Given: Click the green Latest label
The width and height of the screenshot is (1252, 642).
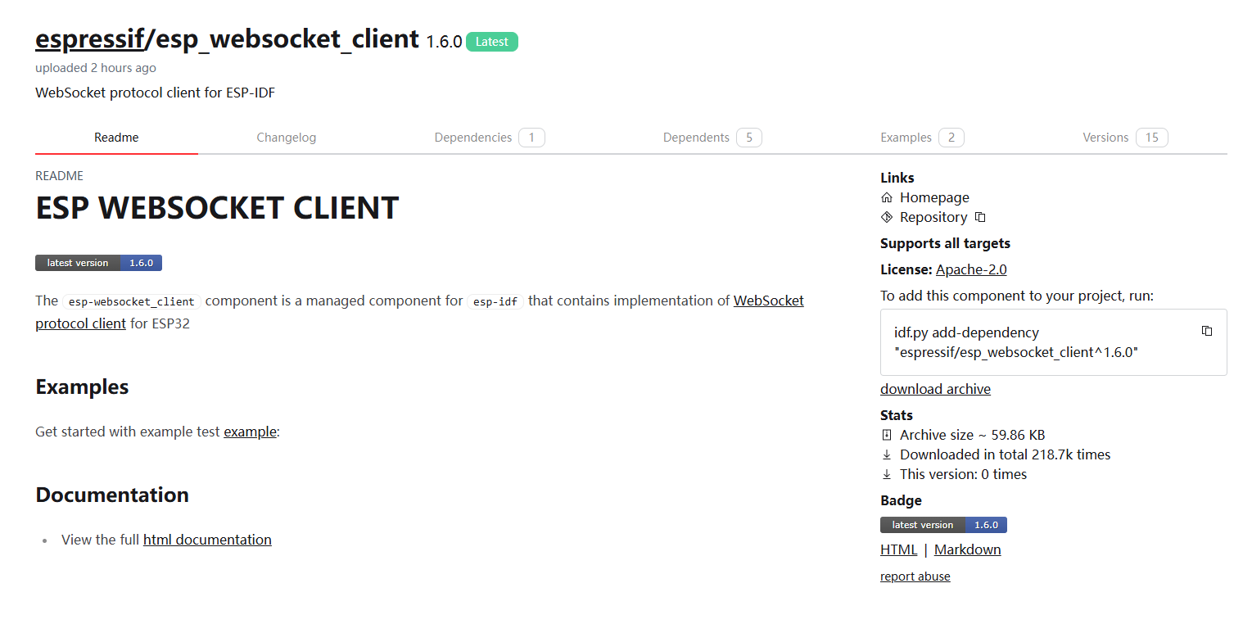Looking at the screenshot, I should coord(491,42).
